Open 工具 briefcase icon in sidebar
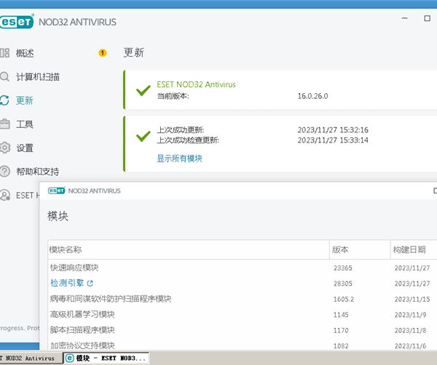 pyautogui.click(x=5, y=124)
